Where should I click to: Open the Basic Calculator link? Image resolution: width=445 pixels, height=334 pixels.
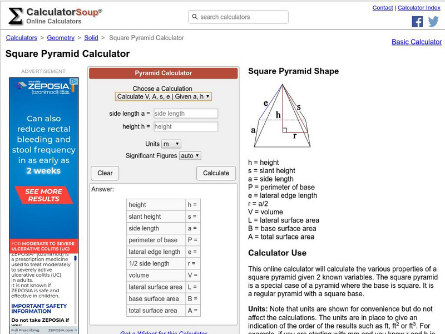click(x=417, y=42)
